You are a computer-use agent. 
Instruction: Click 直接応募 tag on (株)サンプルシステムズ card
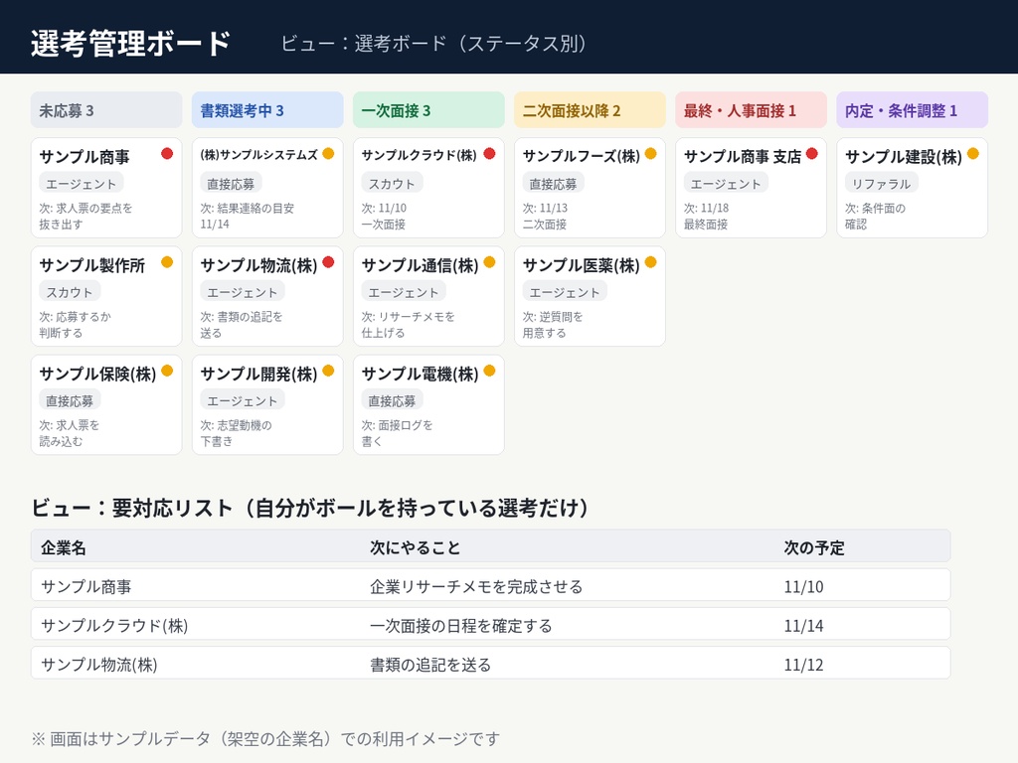[x=231, y=184]
